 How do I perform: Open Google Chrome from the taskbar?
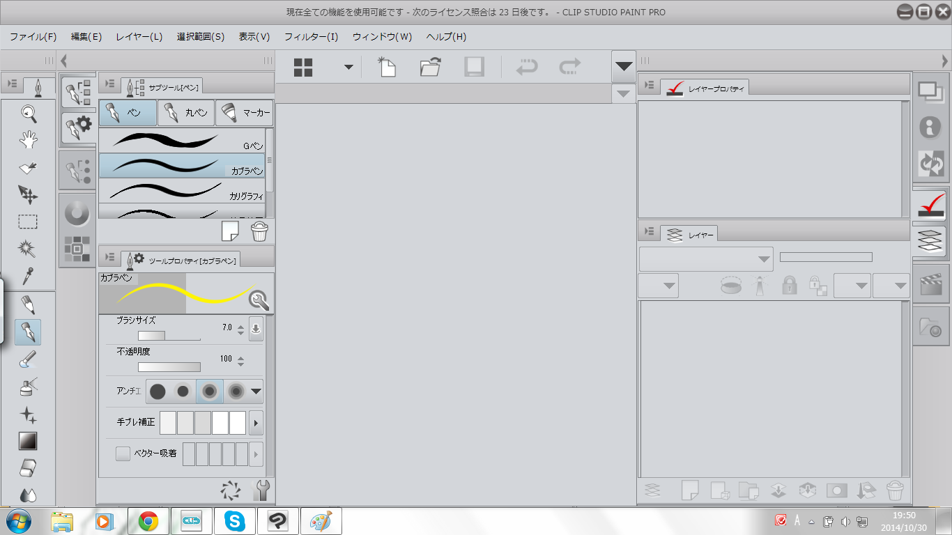pyautogui.click(x=148, y=521)
